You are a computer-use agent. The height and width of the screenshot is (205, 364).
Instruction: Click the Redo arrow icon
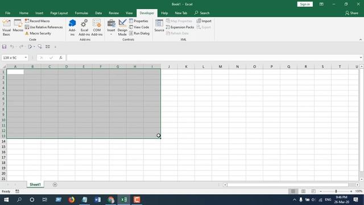[21, 47]
